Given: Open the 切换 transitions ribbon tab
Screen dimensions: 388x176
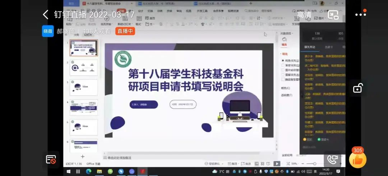Looking at the screenshot, I should point(150,11).
